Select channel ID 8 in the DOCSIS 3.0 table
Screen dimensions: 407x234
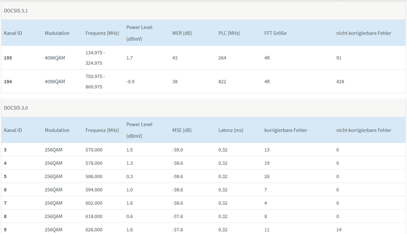click(5, 216)
